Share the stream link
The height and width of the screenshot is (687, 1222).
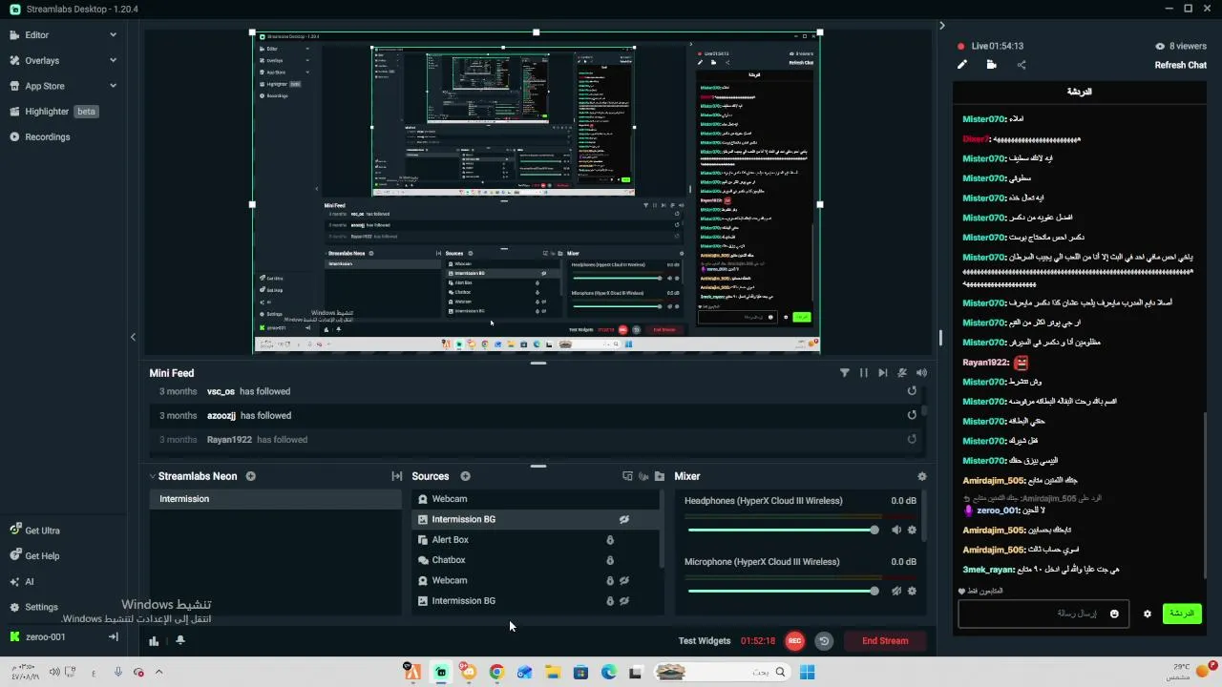[x=1022, y=65]
